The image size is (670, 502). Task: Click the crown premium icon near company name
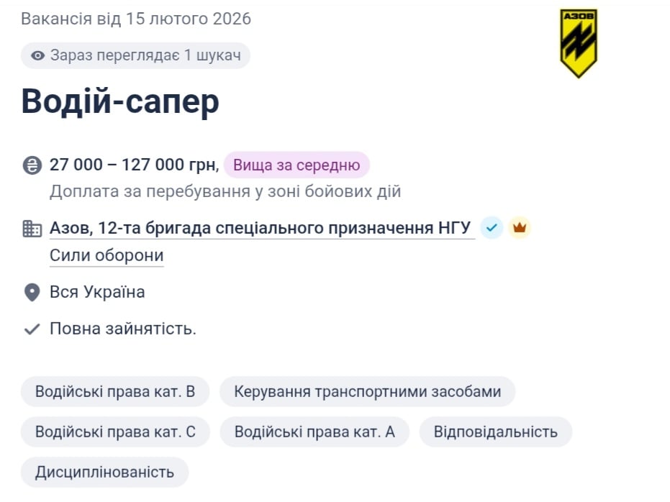click(519, 227)
